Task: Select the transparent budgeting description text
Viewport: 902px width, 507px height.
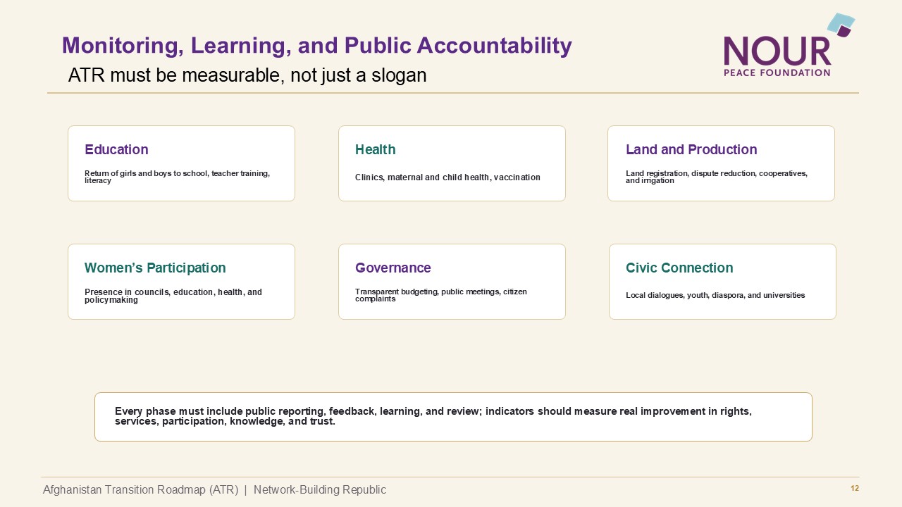Action: 441,295
